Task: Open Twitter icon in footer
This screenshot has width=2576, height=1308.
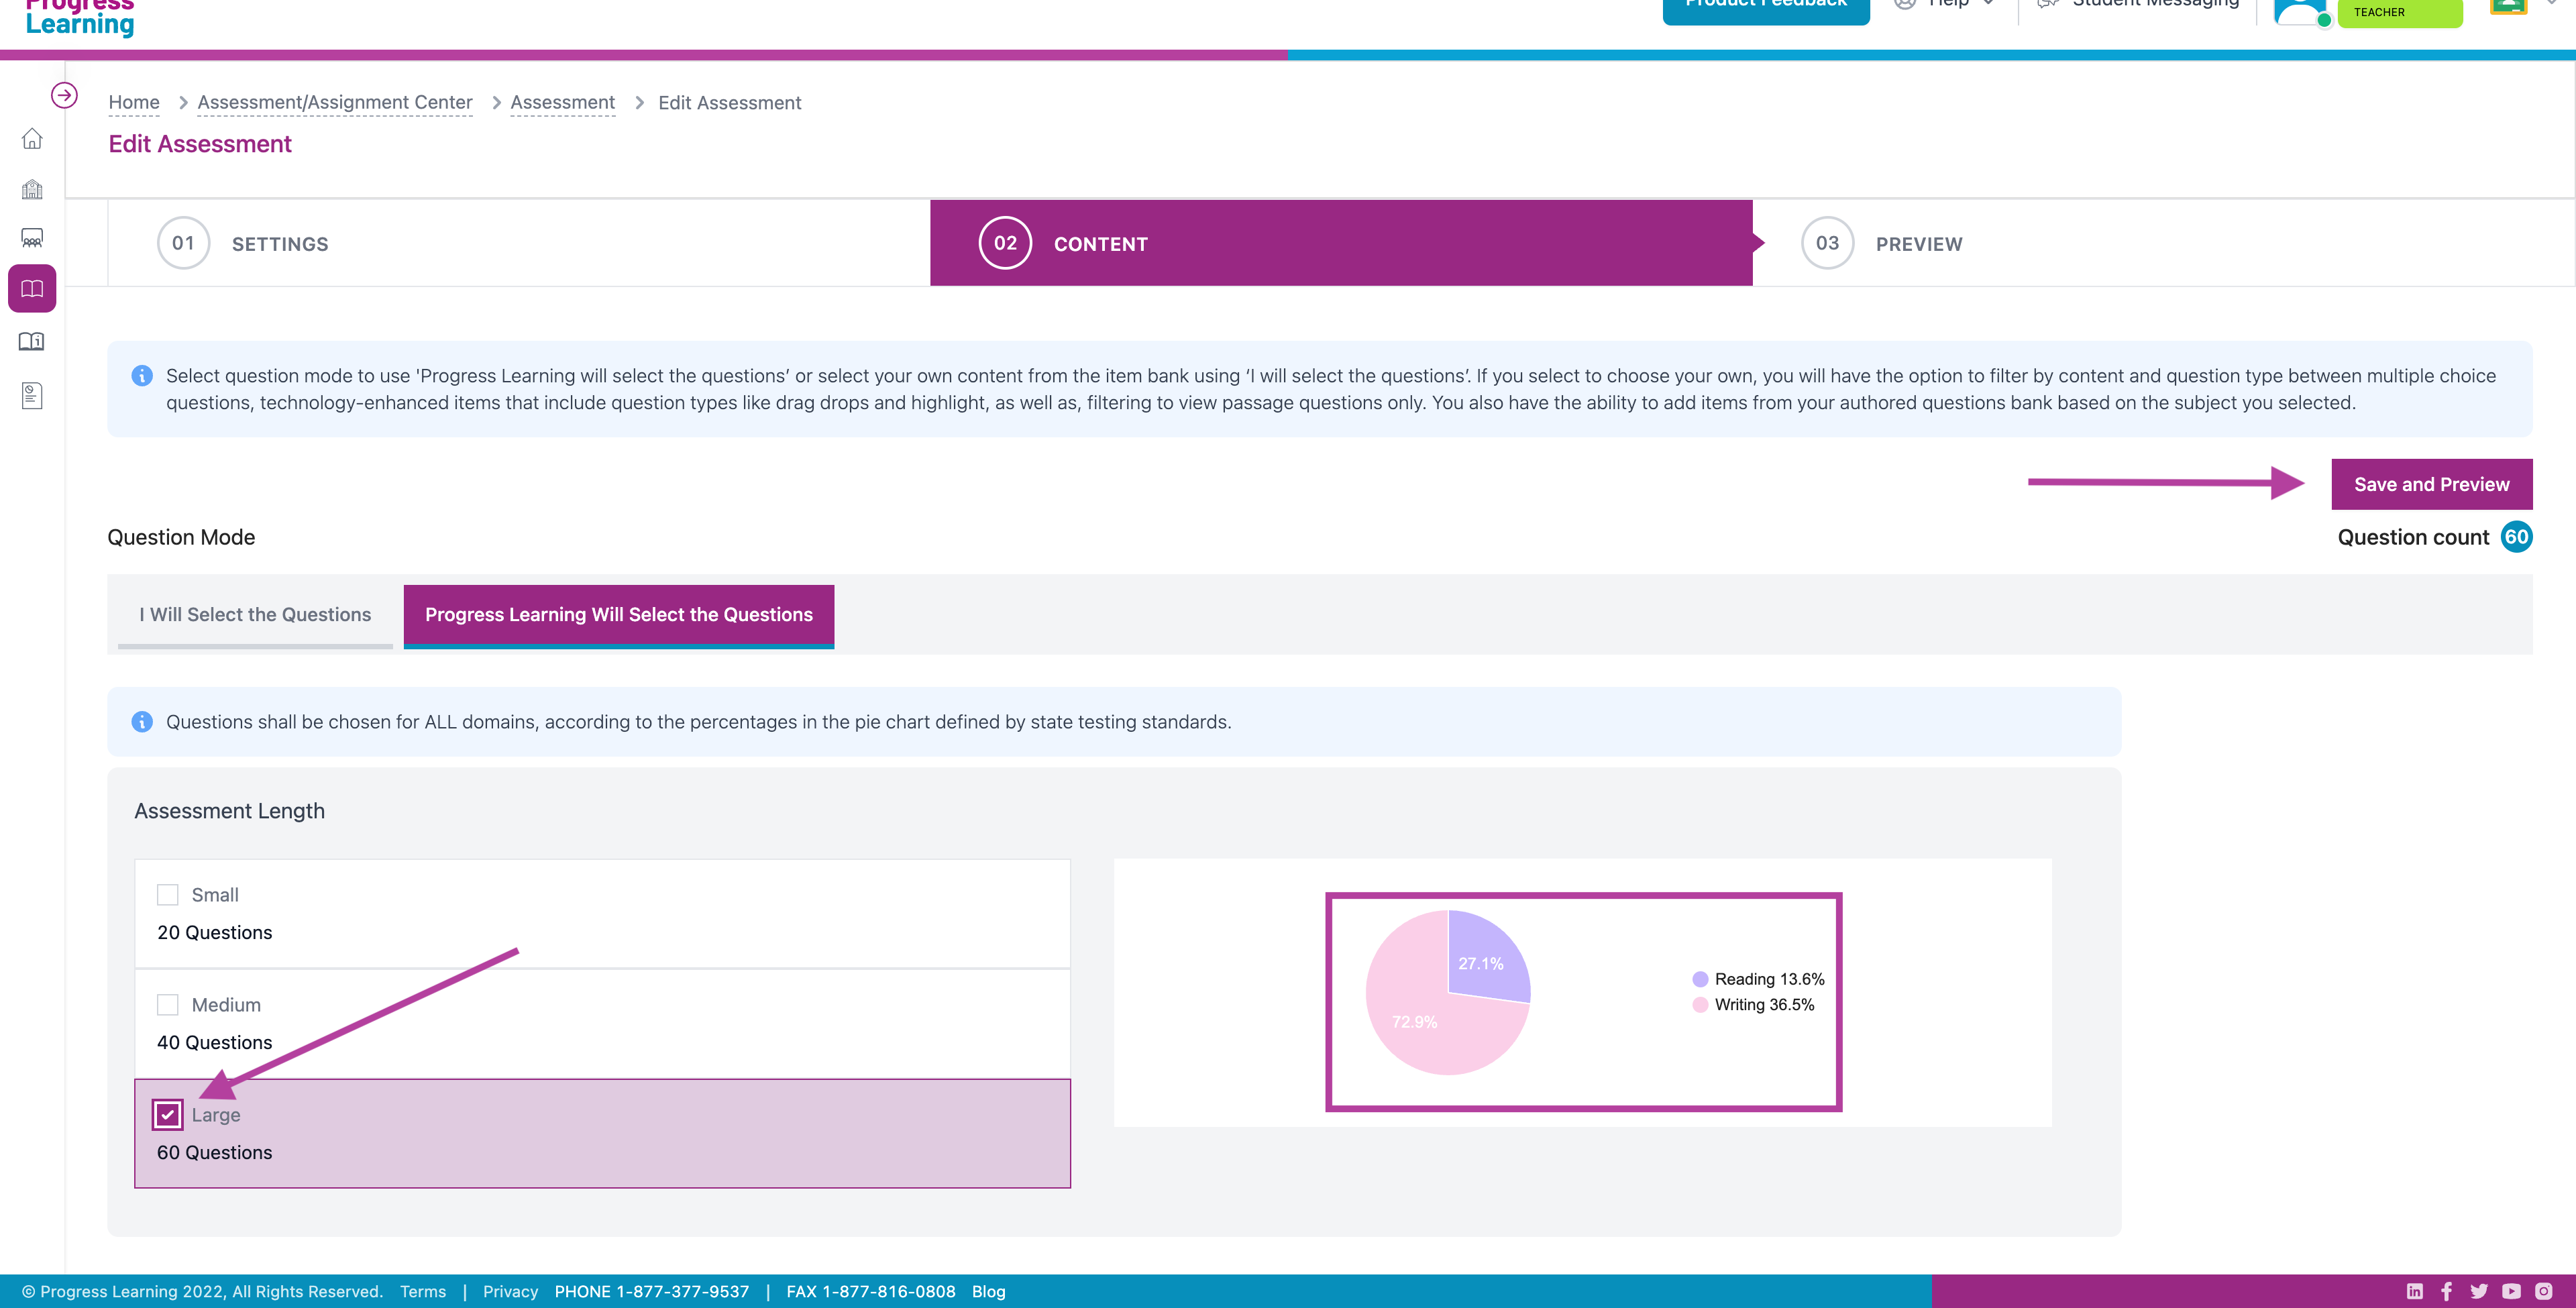Action: coord(2479,1291)
